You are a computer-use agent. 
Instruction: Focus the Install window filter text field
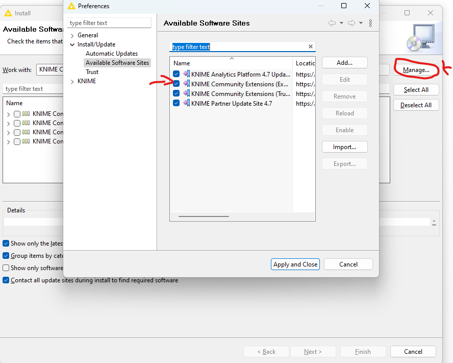coord(33,88)
